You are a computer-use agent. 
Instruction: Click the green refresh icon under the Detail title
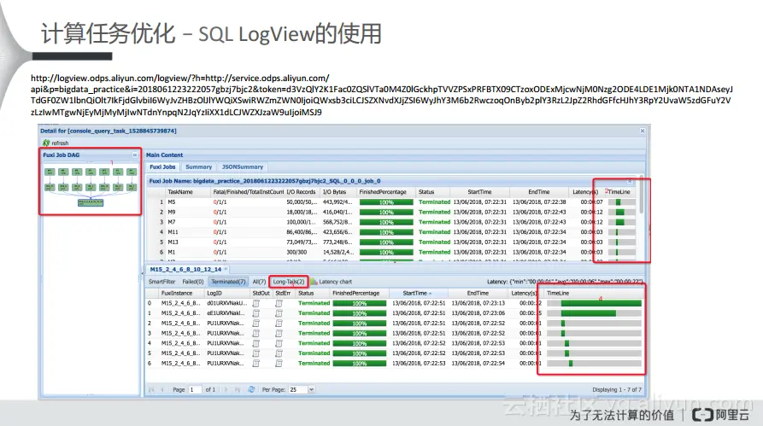[x=46, y=143]
